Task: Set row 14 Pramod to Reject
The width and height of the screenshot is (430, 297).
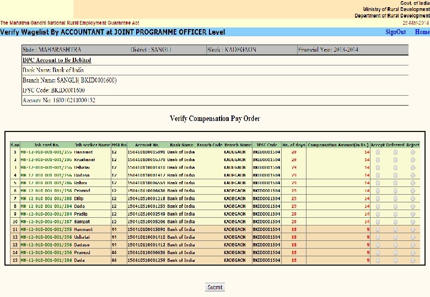Action: [x=413, y=252]
